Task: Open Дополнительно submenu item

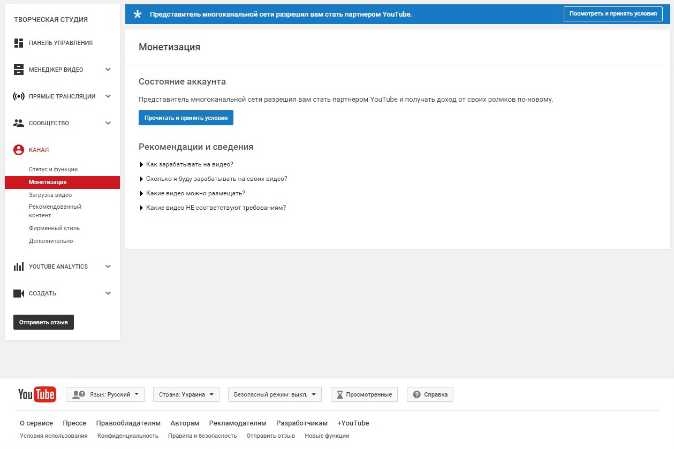Action: [x=51, y=241]
